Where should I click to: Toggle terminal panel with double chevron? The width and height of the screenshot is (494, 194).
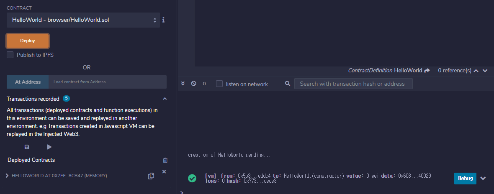pos(183,84)
